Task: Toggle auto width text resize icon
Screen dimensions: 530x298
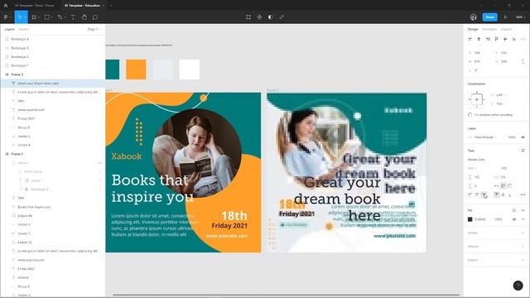Action: point(496,185)
